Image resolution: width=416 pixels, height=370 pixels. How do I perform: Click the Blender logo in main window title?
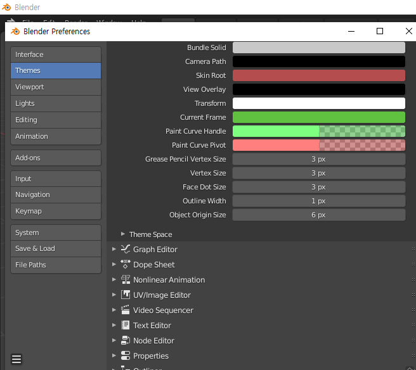click(x=6, y=7)
